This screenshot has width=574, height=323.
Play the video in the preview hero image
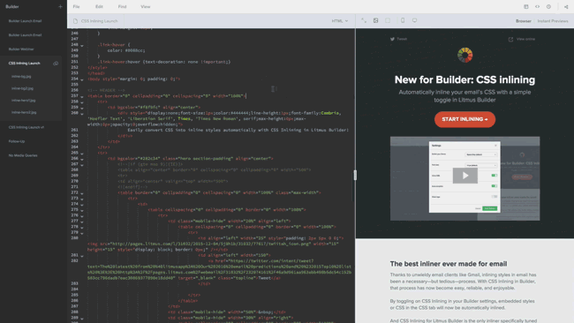464,176
